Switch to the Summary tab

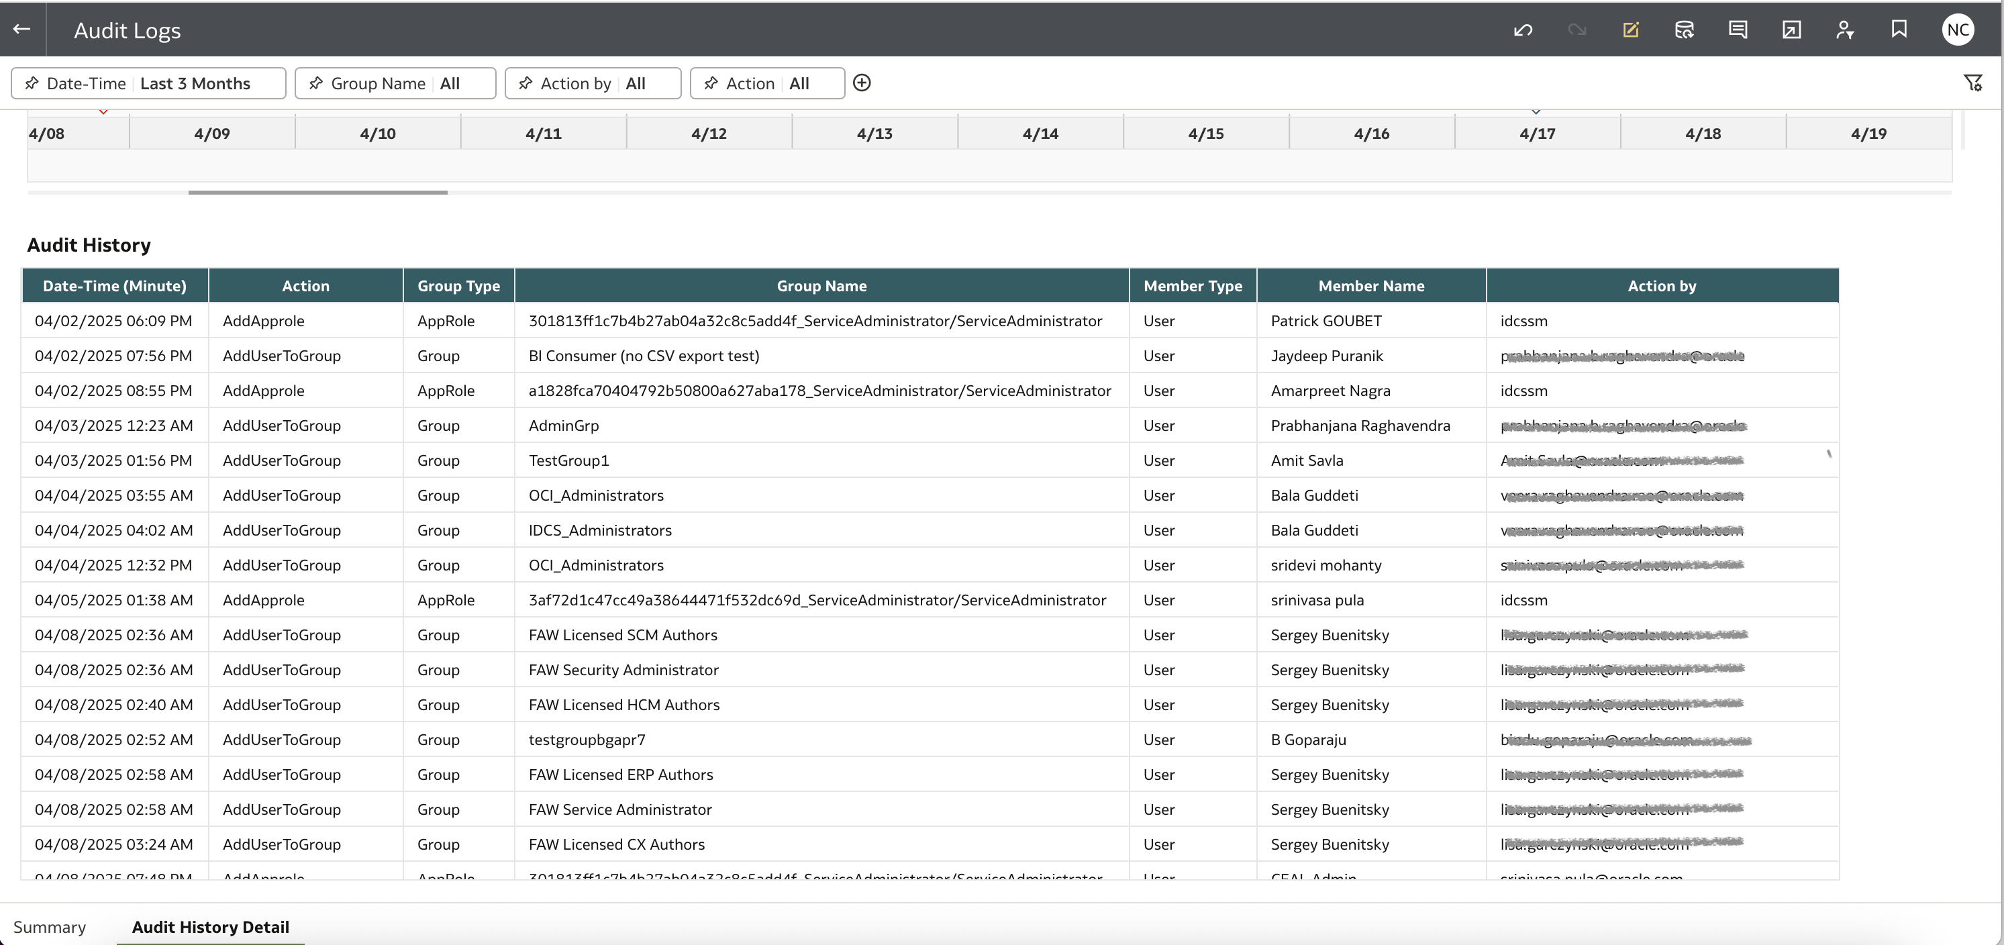(50, 926)
